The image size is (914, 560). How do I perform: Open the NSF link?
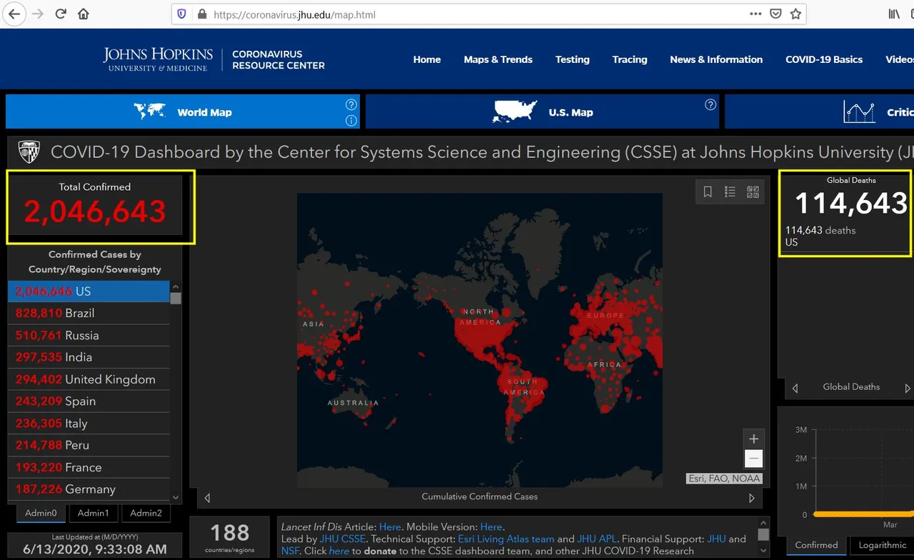(291, 551)
